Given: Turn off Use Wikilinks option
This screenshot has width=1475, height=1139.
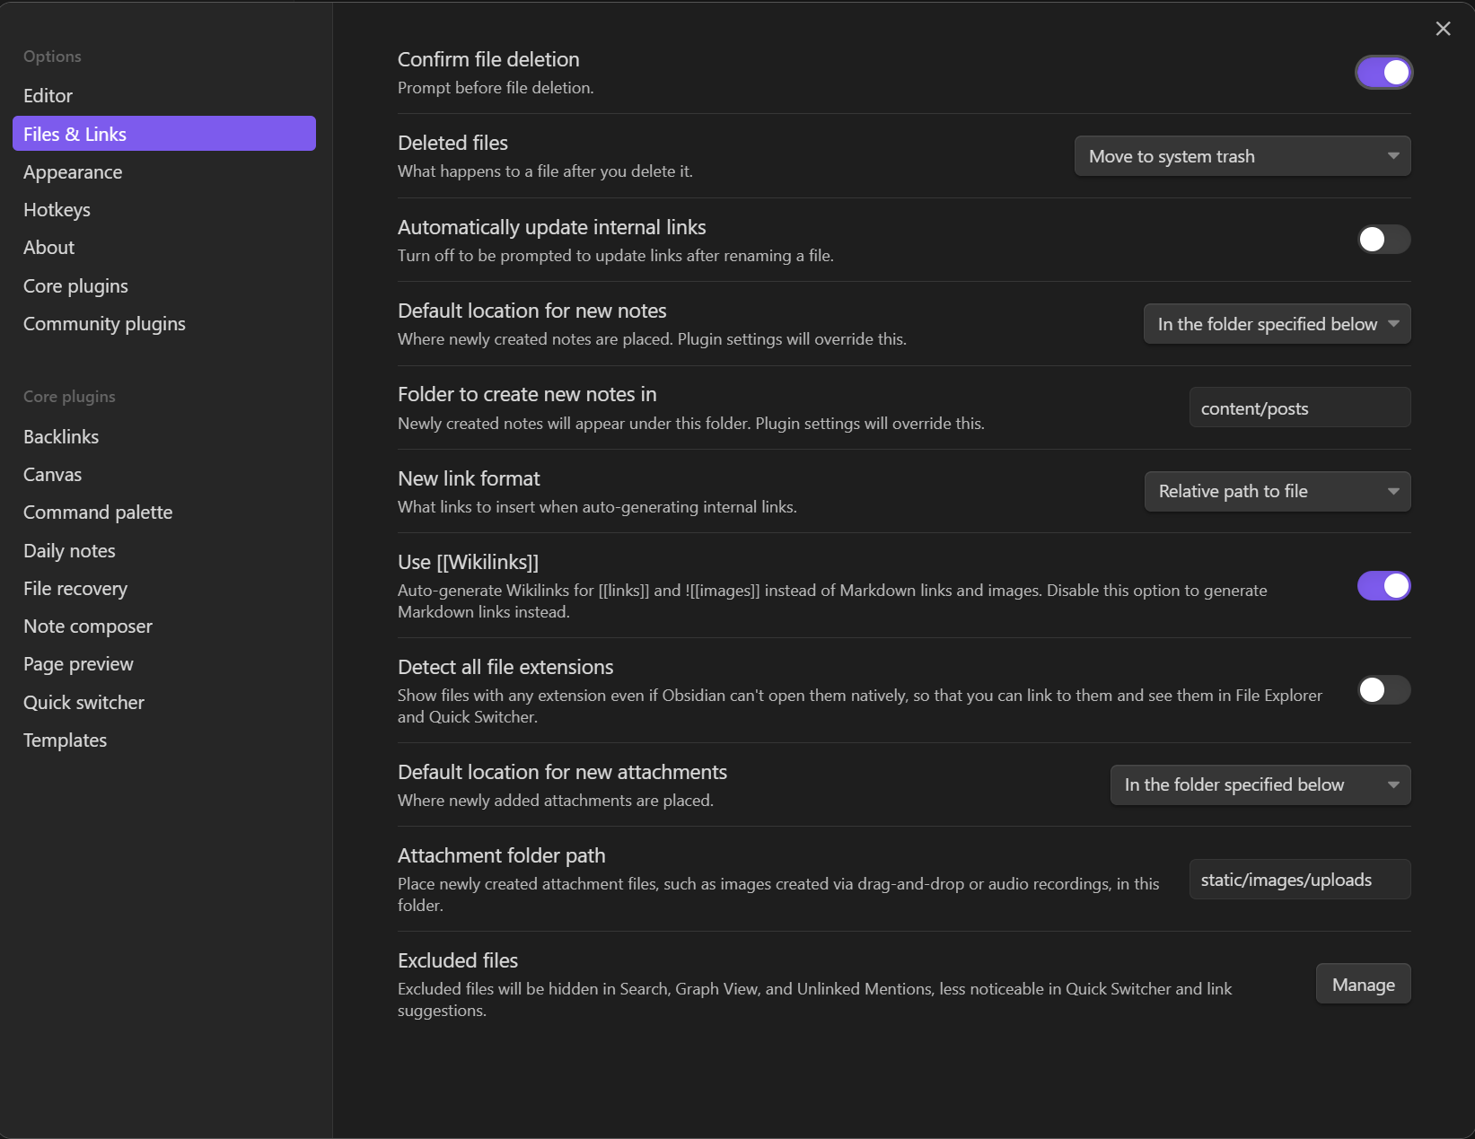Looking at the screenshot, I should pyautogui.click(x=1383, y=585).
